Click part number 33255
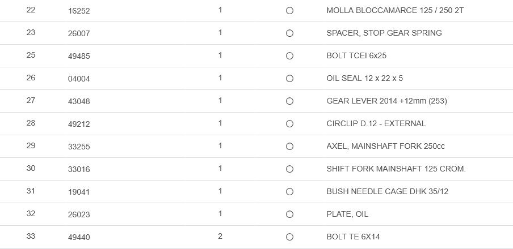The height and width of the screenshot is (249, 513). 79,147
